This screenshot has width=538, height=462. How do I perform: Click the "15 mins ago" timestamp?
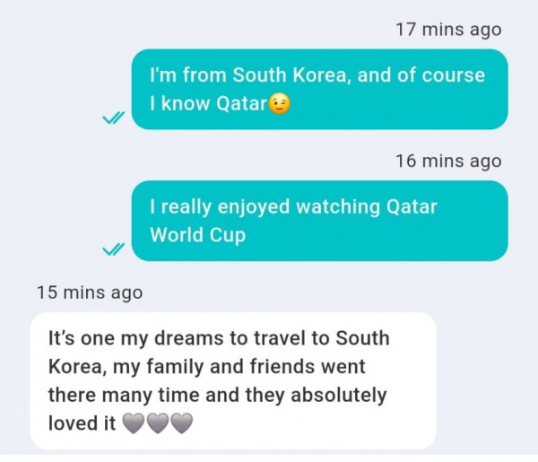pyautogui.click(x=90, y=292)
